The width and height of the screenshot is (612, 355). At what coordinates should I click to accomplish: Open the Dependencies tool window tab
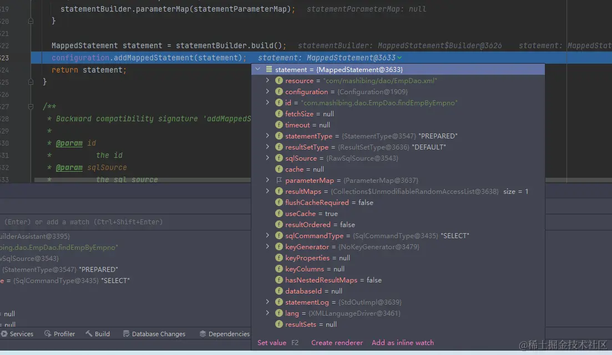tap(224, 334)
